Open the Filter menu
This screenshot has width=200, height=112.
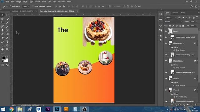(x=44, y=2)
